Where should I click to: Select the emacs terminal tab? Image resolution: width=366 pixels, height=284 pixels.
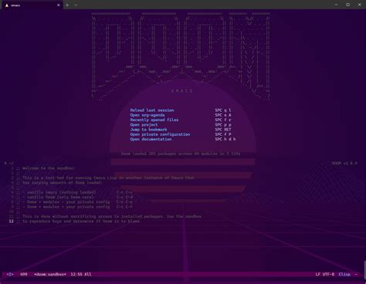(x=32, y=5)
